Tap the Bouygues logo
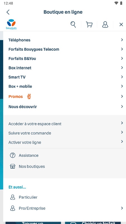Viewport: 126px width, 224px height. click(x=11, y=24)
